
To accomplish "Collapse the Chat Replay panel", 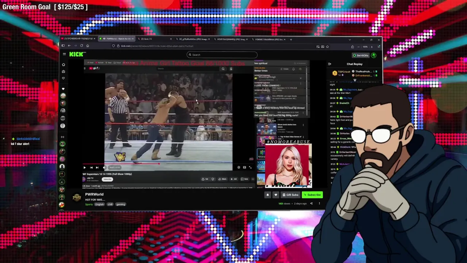I will coord(329,64).
